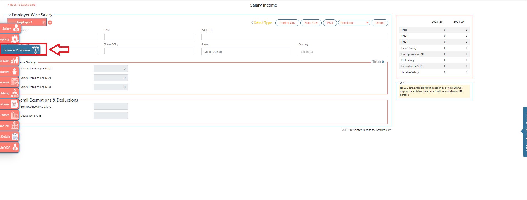Select Deduction u/s 16 box
Viewport: 527px width, 200px height.
coord(111,115)
